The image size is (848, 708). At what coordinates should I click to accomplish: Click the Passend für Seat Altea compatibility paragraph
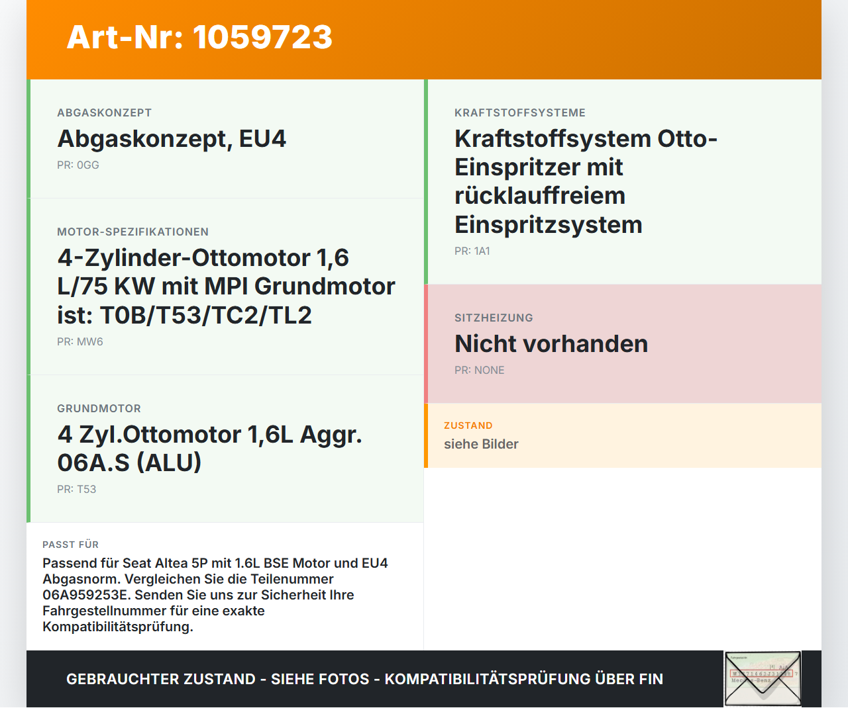(215, 595)
